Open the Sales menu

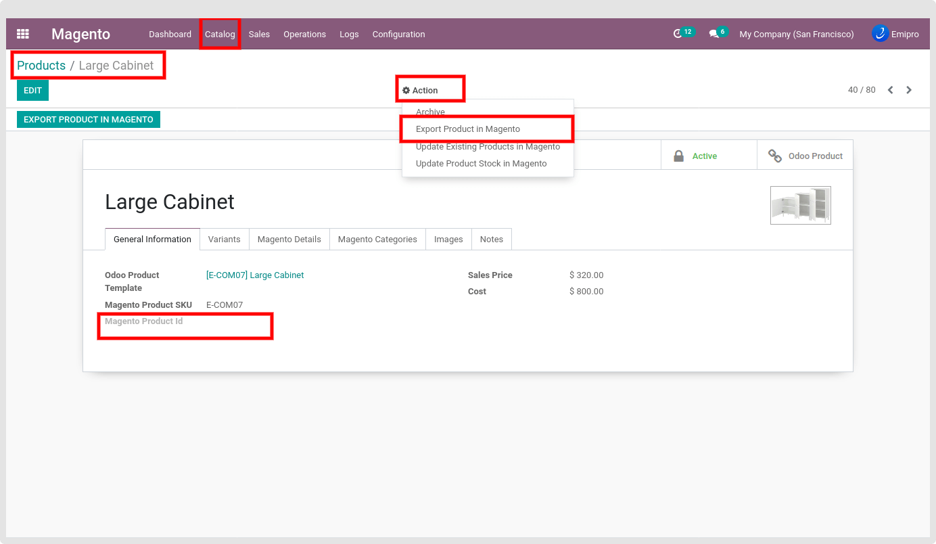click(259, 34)
